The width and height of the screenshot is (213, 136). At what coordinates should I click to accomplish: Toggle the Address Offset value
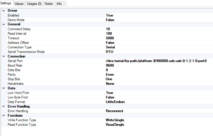(x=110, y=42)
